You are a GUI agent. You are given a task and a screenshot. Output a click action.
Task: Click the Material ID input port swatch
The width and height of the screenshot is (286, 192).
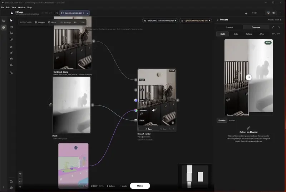click(136, 110)
